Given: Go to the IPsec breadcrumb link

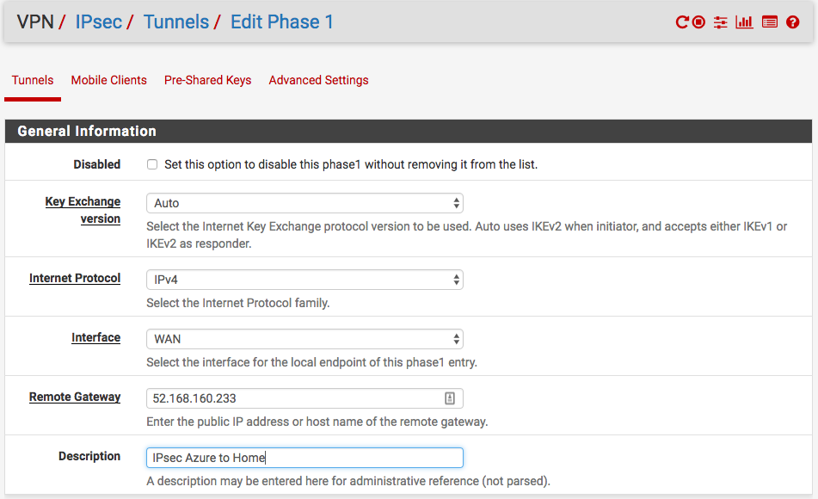Looking at the screenshot, I should (99, 22).
